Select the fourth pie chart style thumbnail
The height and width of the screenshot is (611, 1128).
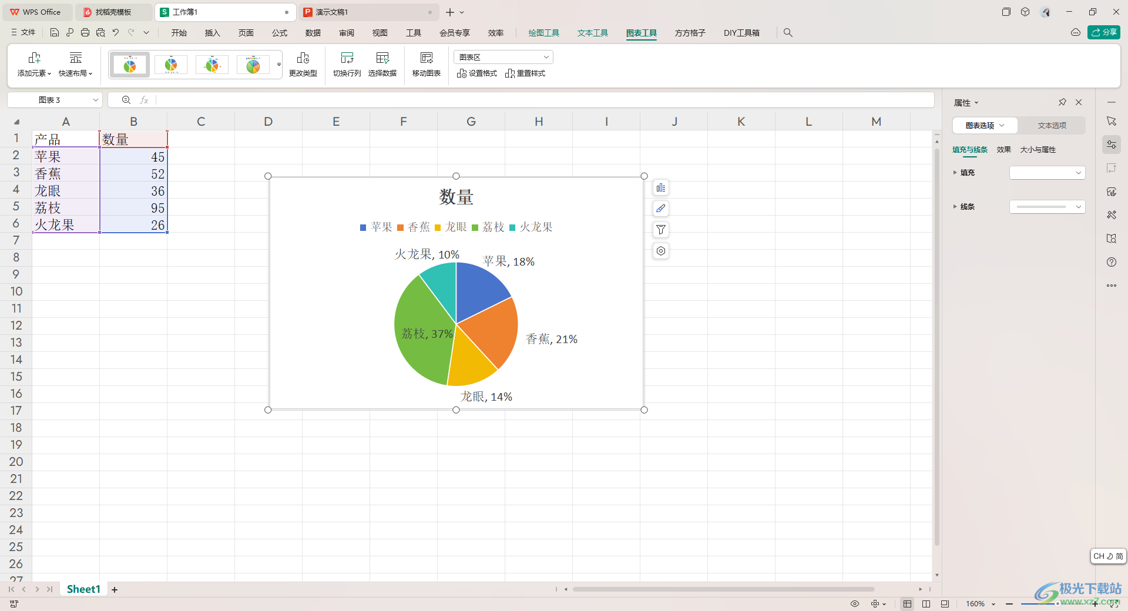point(253,65)
